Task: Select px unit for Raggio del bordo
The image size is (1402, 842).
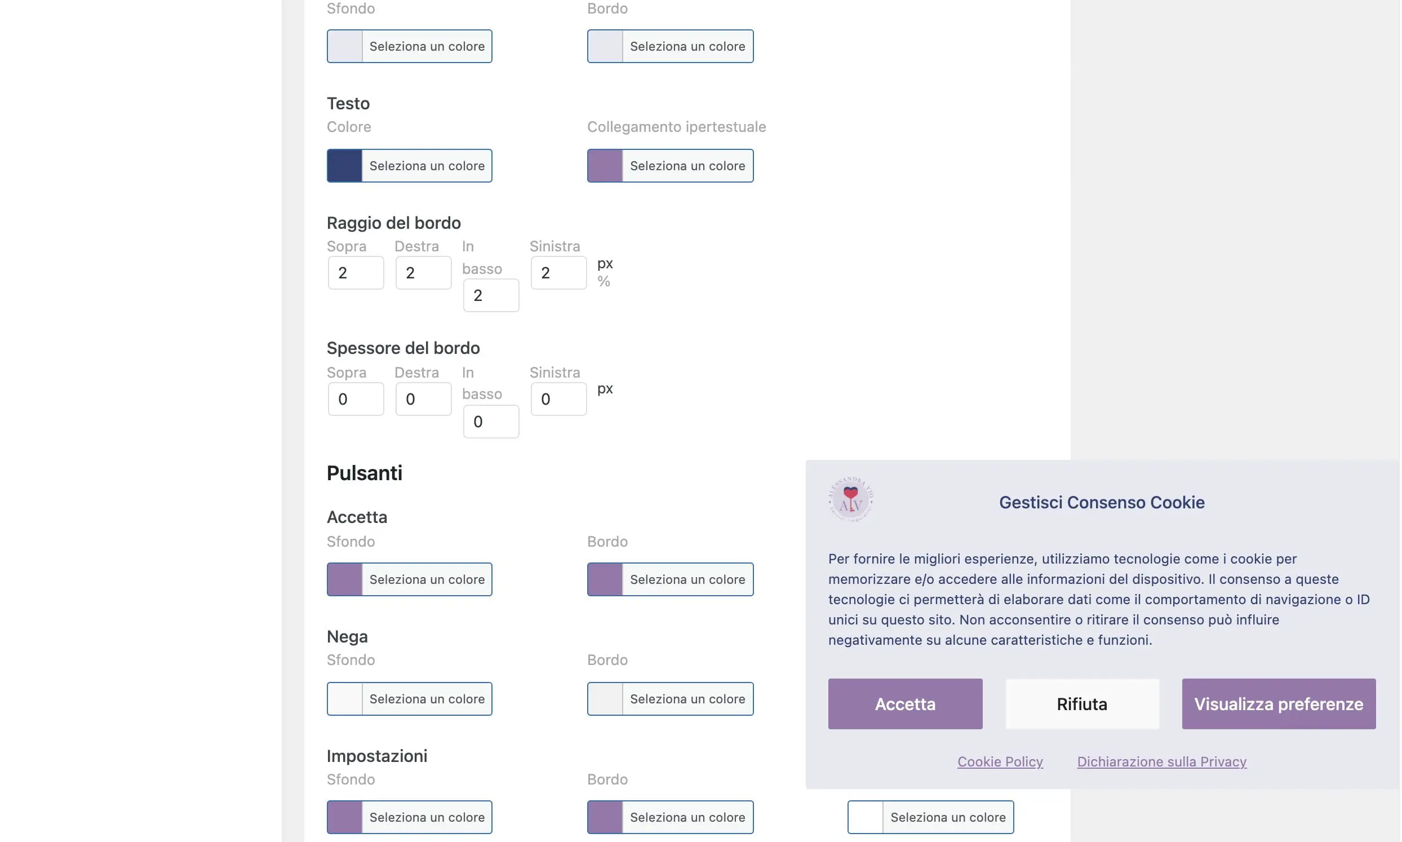Action: tap(605, 264)
